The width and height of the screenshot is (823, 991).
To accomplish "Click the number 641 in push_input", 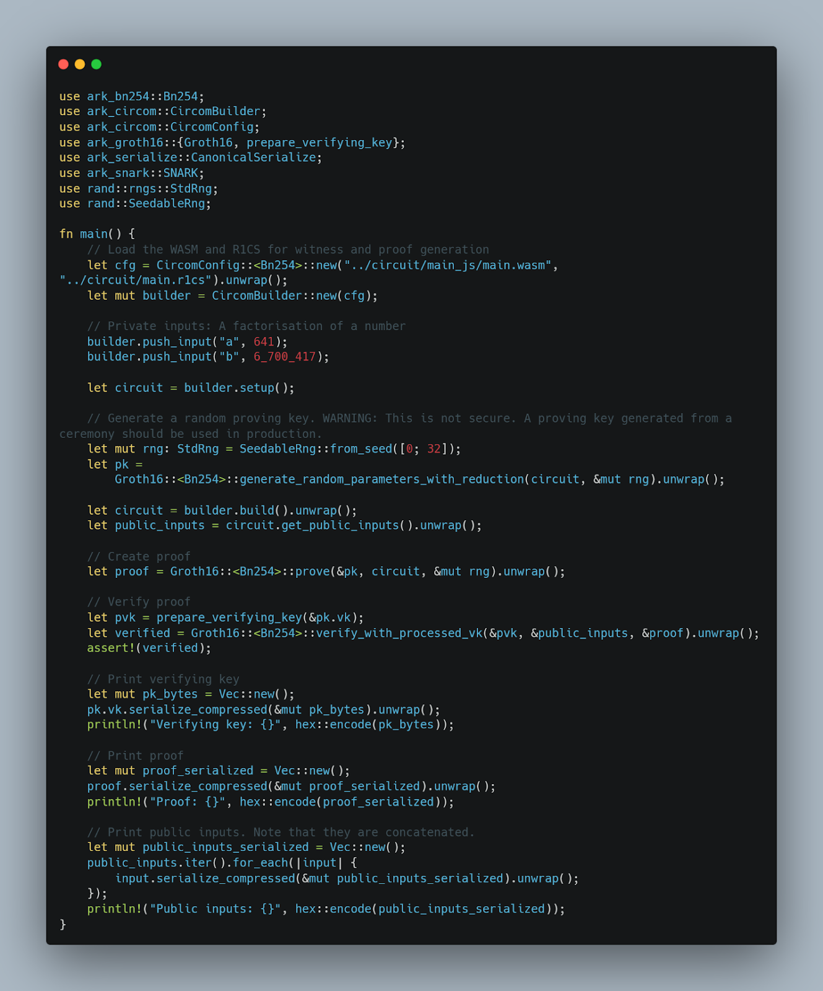I will 264,342.
